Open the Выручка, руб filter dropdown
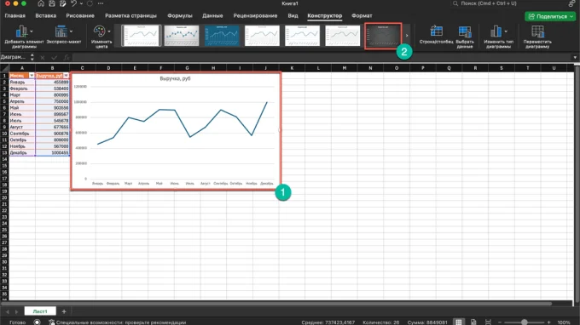The image size is (580, 325). tap(66, 76)
